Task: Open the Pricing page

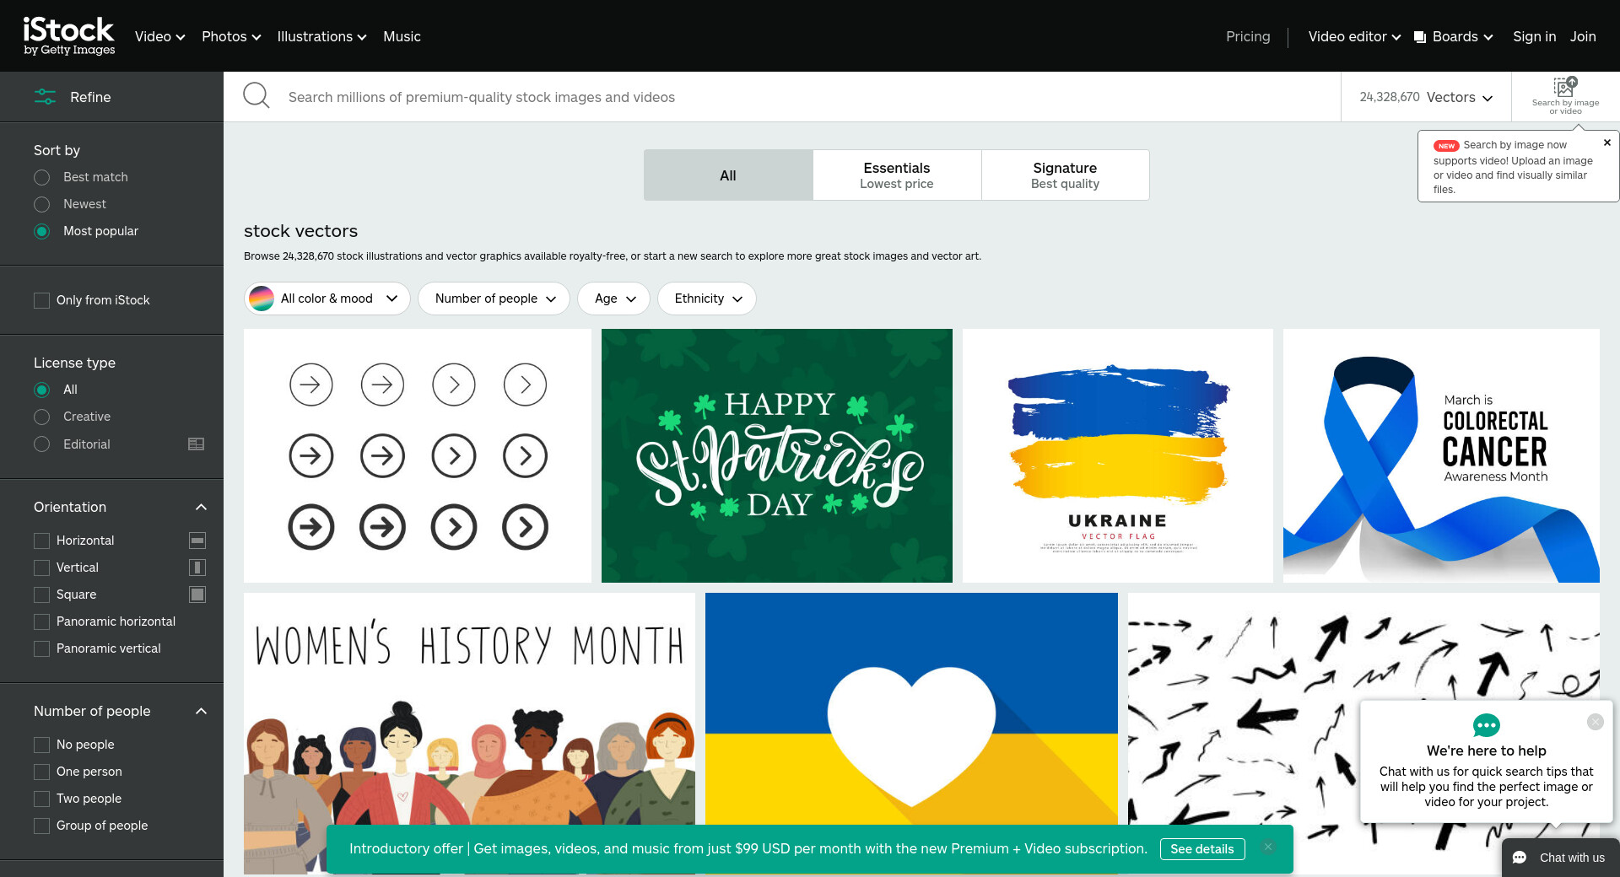Action: [1248, 36]
